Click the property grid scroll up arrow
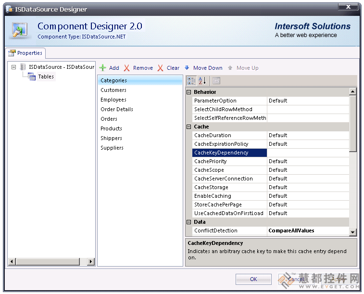The height and width of the screenshot is (294, 364). 353,91
